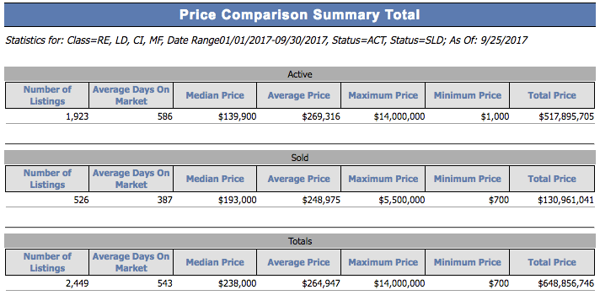Click the Sold section title bar

[300, 158]
